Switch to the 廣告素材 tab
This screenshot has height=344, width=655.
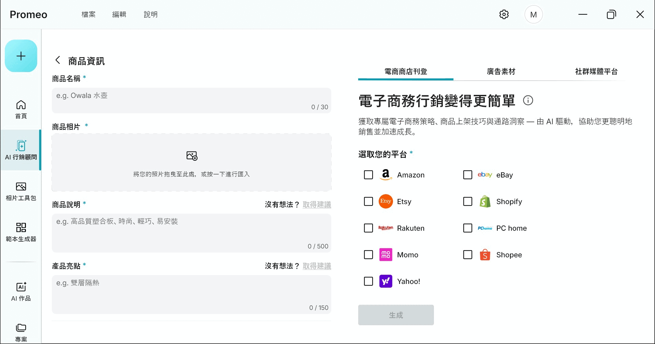coord(501,72)
